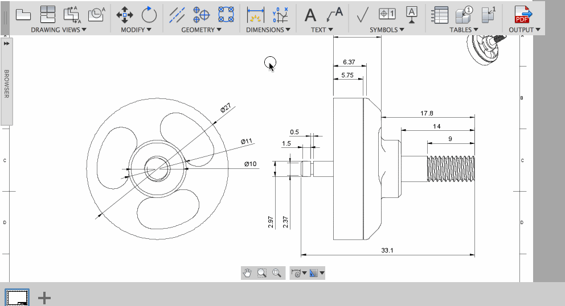Click the Surface Texture checkmark symbol
565x306 pixels.
(x=362, y=14)
